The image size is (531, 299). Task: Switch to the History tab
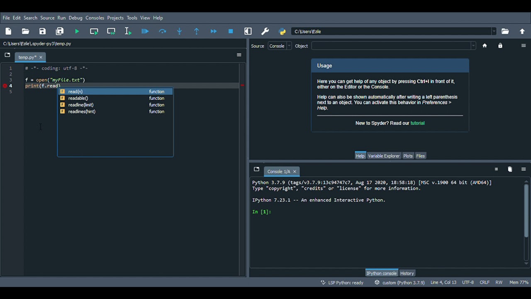coord(407,273)
